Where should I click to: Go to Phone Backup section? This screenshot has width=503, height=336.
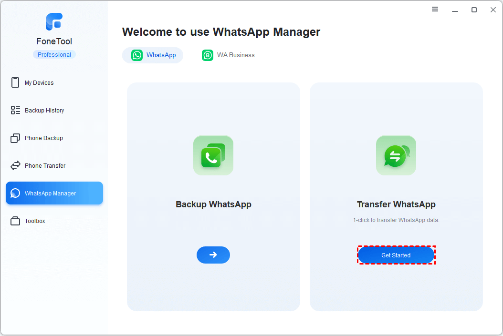[x=43, y=138]
